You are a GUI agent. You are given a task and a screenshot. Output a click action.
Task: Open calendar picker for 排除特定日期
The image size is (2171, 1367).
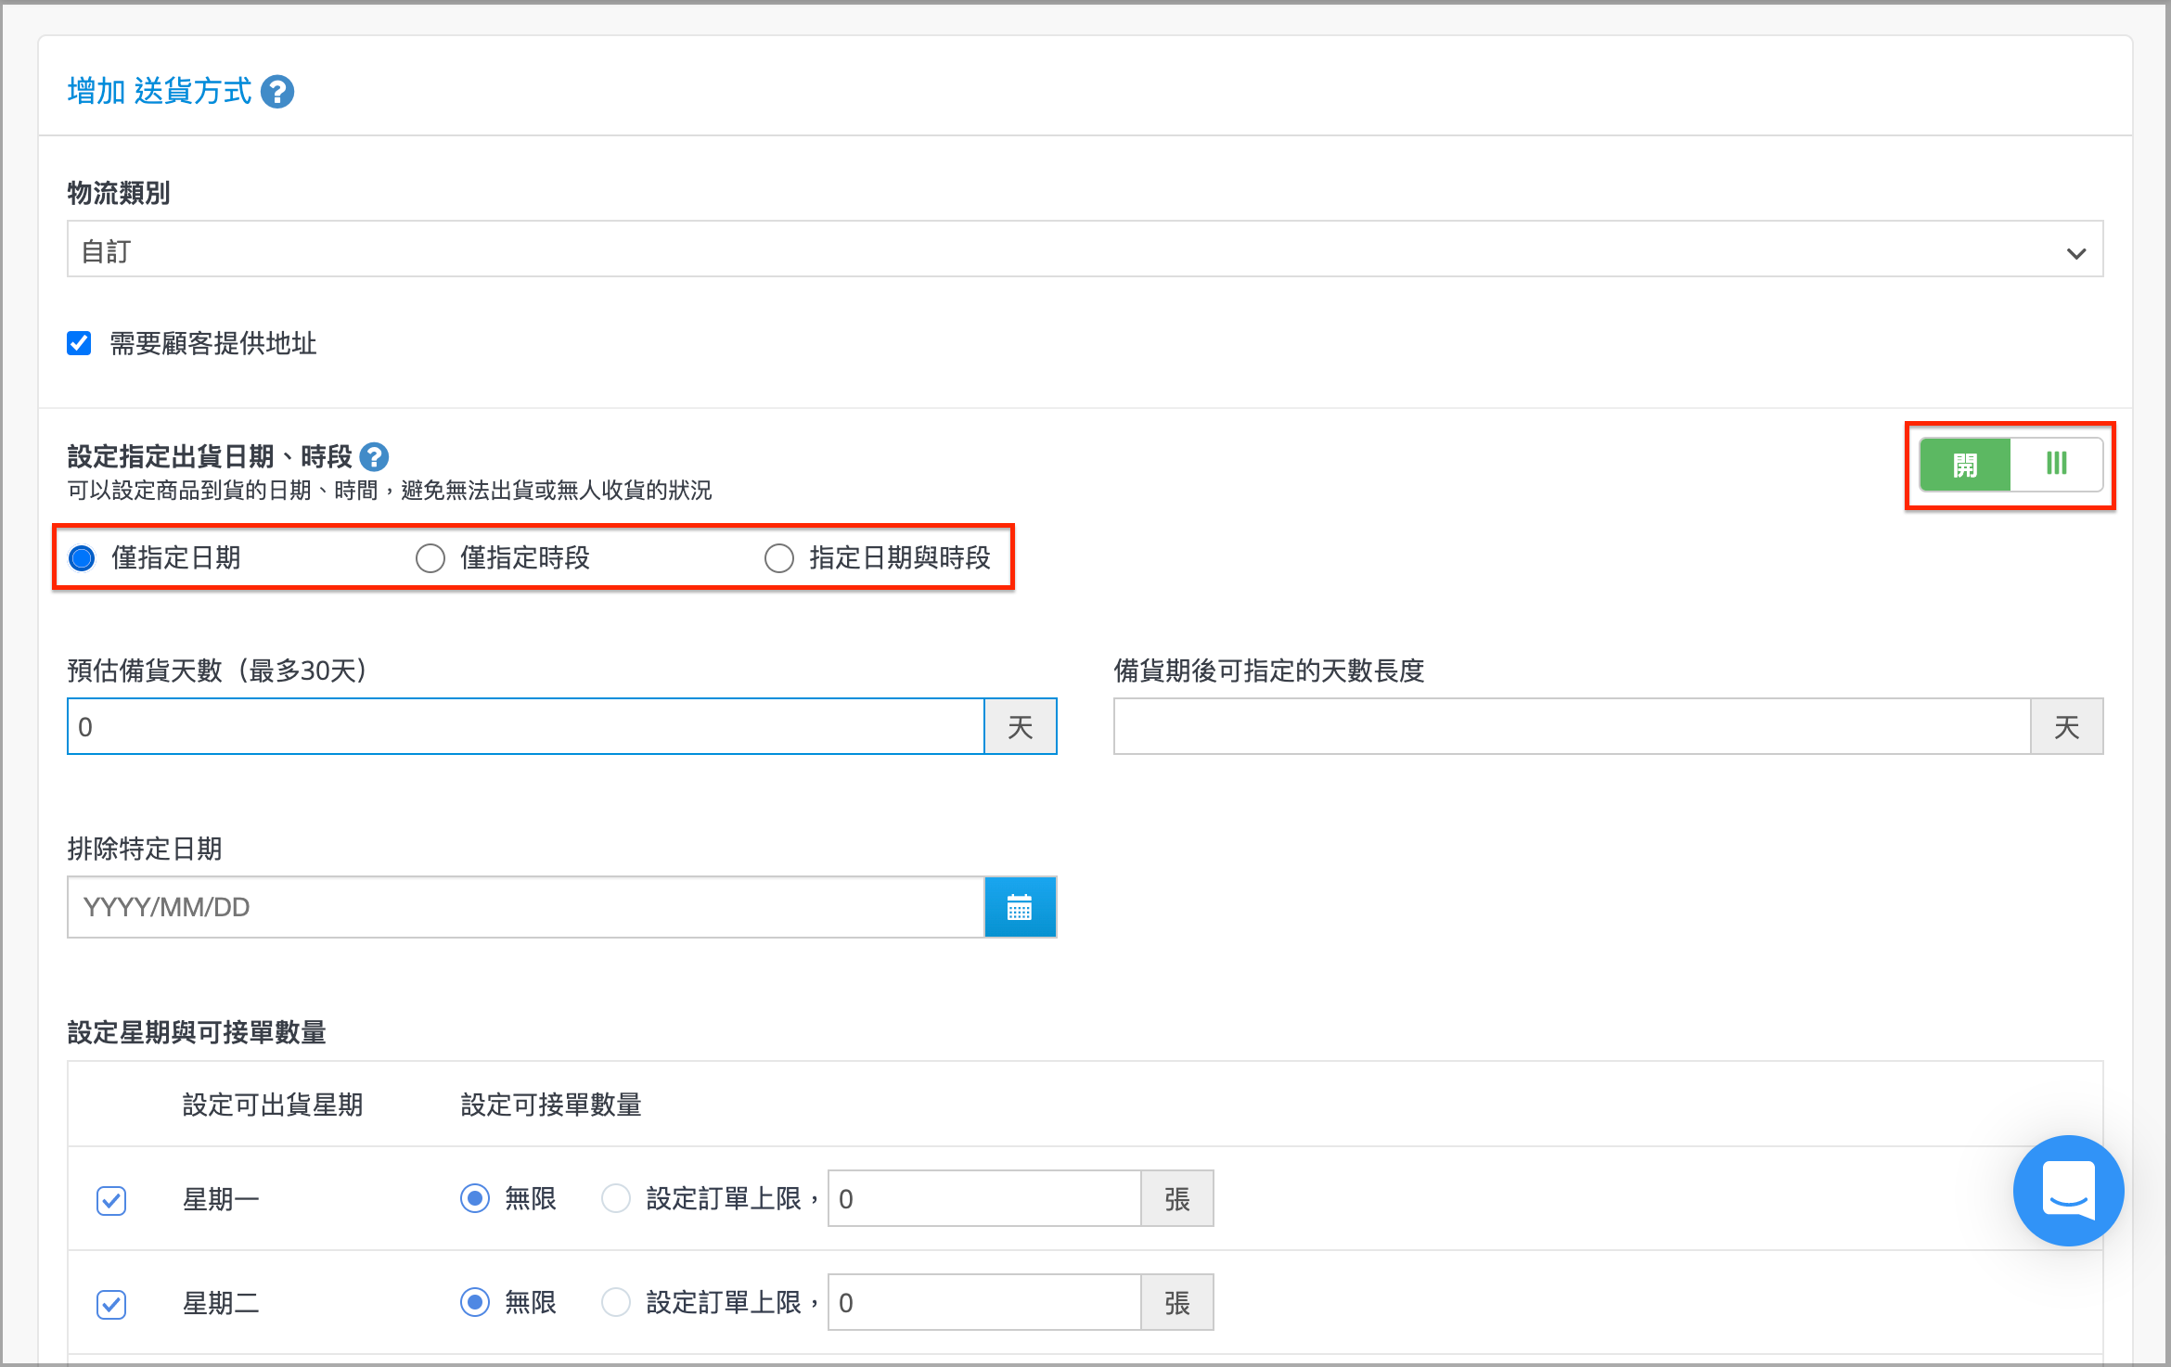(1020, 907)
